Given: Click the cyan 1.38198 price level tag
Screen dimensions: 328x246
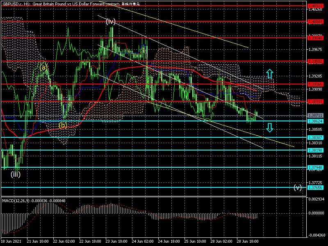Looking at the screenshot, I should [x=315, y=150].
